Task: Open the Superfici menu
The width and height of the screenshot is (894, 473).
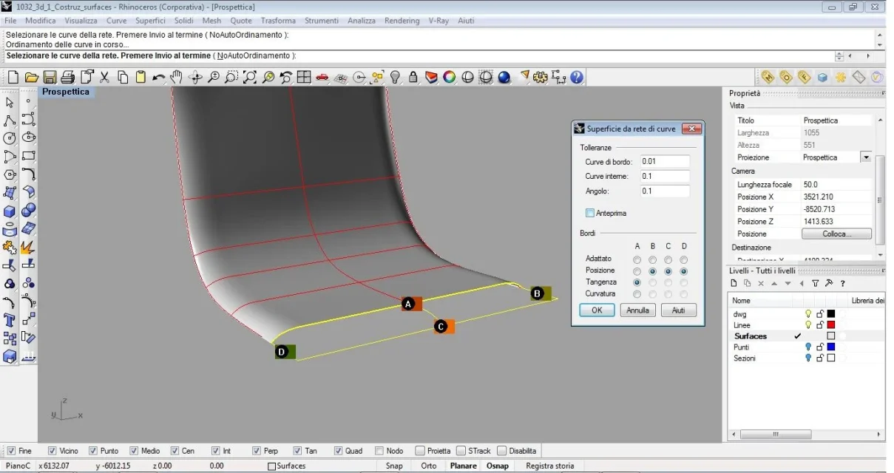Action: coord(150,21)
